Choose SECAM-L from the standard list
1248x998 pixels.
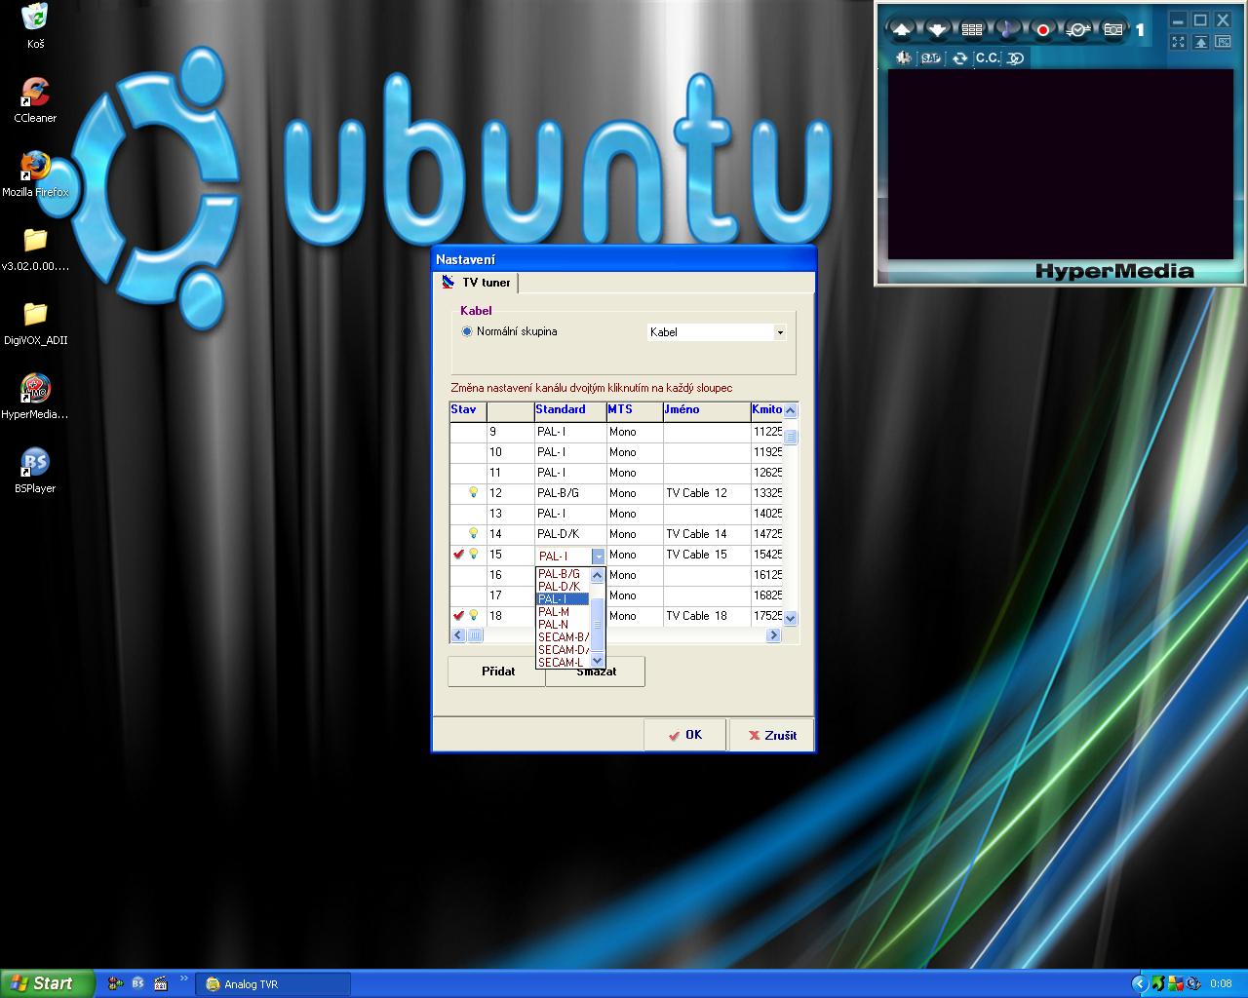[x=561, y=663]
